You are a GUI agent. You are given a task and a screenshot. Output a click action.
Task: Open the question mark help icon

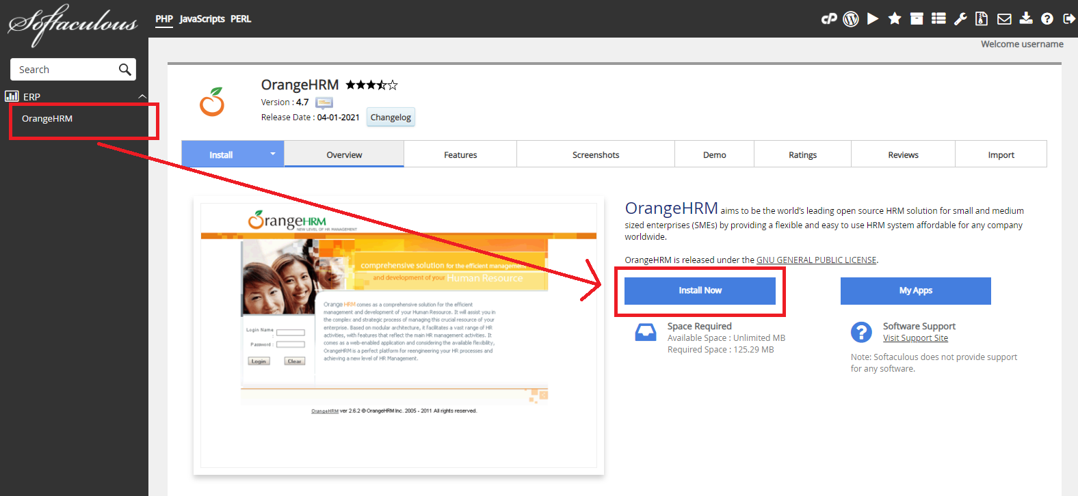pyautogui.click(x=1047, y=19)
